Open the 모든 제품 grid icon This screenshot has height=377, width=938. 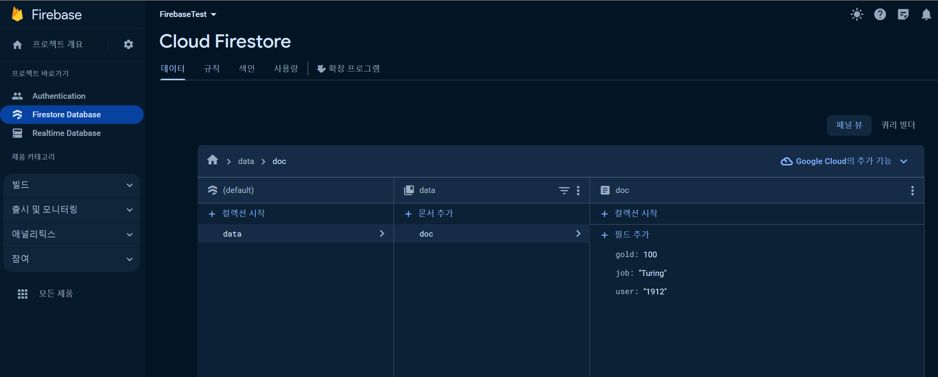(x=23, y=294)
